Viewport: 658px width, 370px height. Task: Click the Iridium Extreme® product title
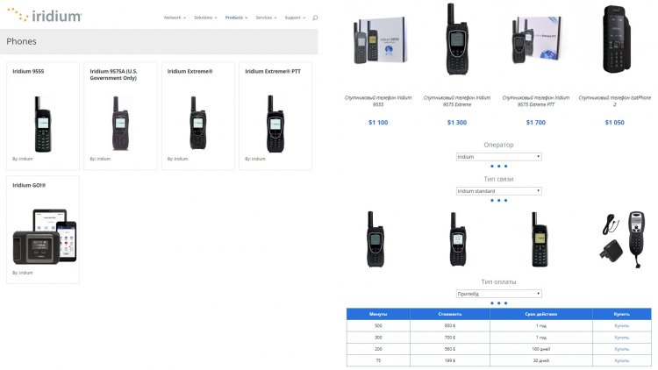190,71
